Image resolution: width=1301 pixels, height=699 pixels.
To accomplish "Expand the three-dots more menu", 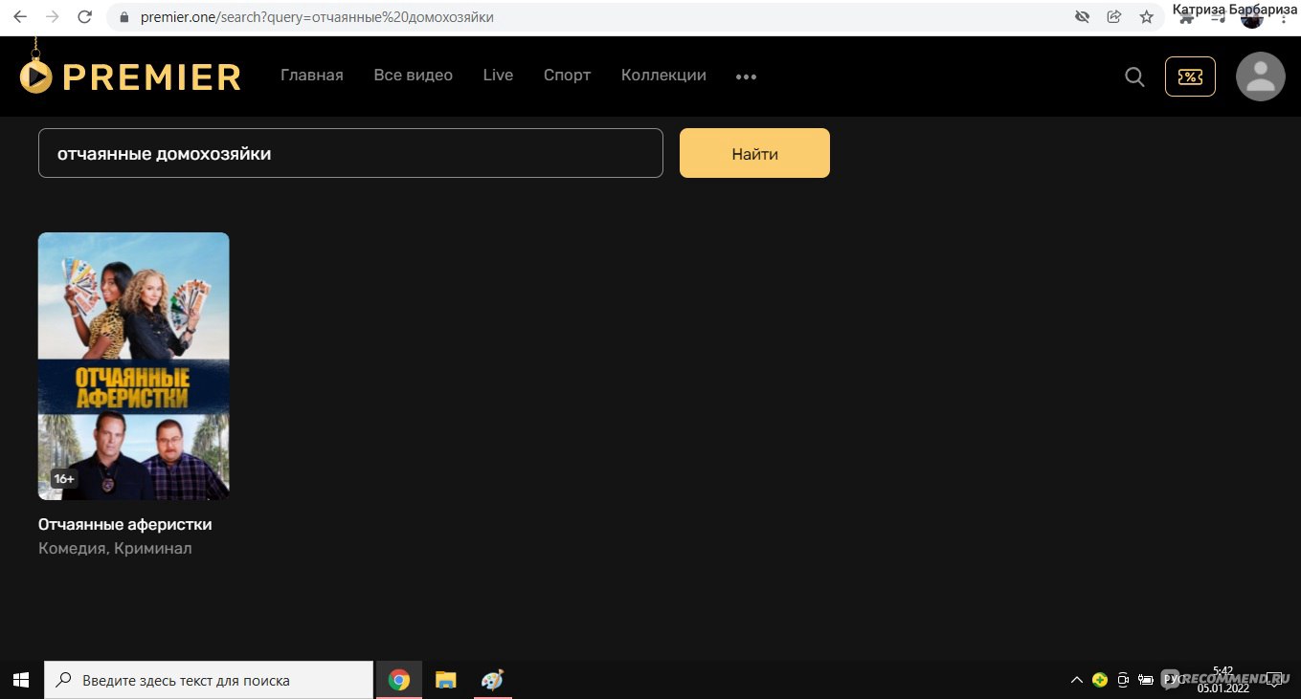I will tap(746, 76).
